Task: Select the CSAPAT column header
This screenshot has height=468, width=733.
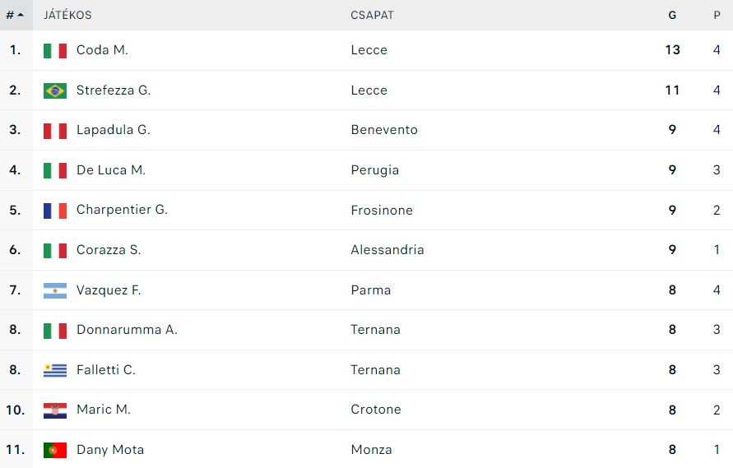Action: (372, 15)
